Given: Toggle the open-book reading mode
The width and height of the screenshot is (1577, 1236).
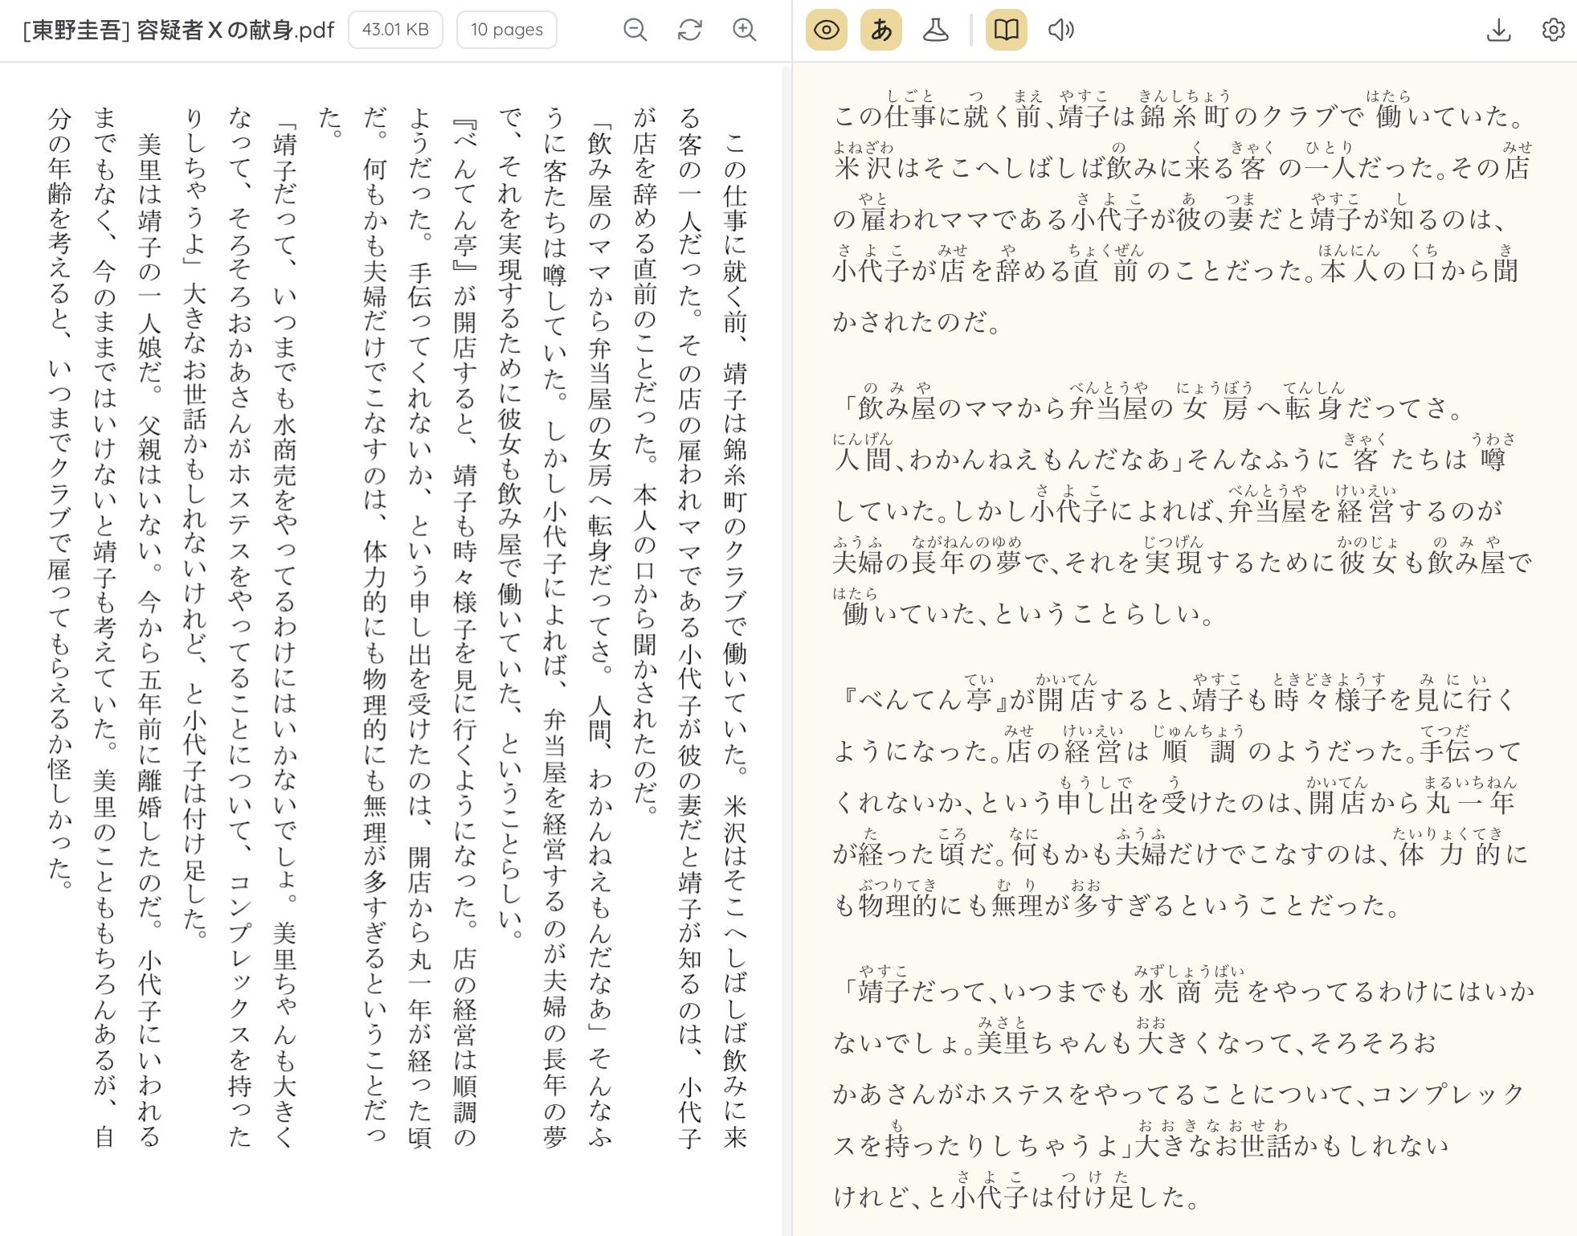Looking at the screenshot, I should click(1006, 31).
